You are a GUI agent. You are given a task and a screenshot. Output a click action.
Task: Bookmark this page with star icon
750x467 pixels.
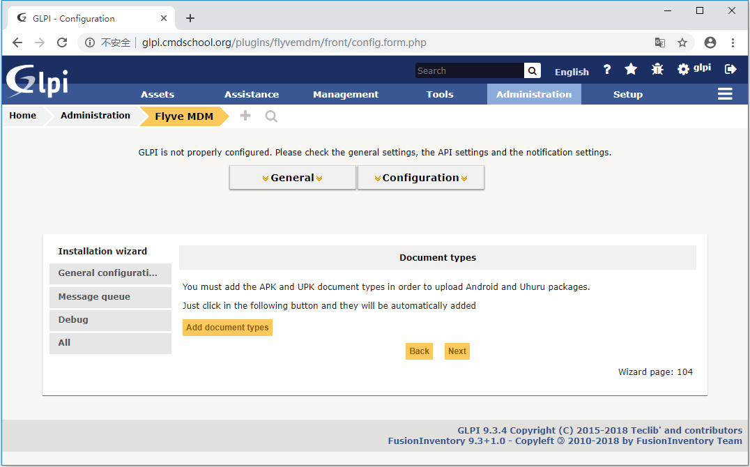point(682,43)
